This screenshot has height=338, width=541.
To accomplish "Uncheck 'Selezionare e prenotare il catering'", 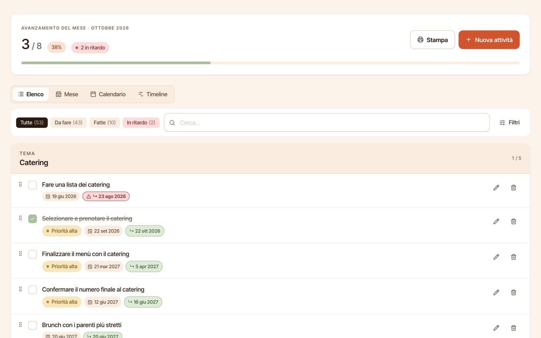I will tap(32, 219).
